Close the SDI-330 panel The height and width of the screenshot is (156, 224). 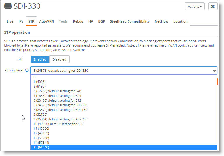click(213, 6)
